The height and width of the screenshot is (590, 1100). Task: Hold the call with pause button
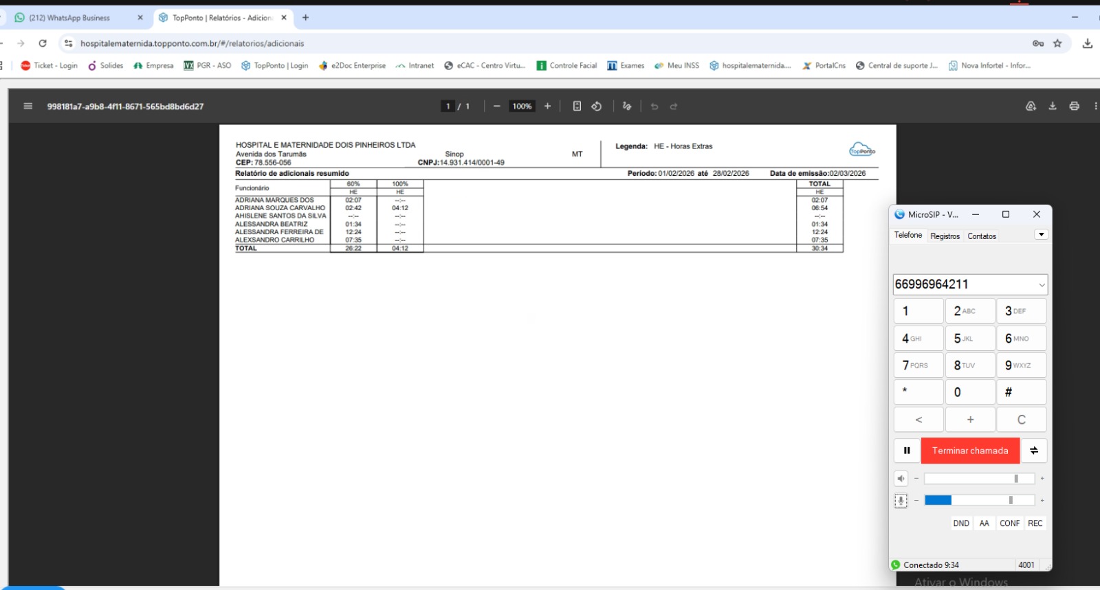coord(907,451)
